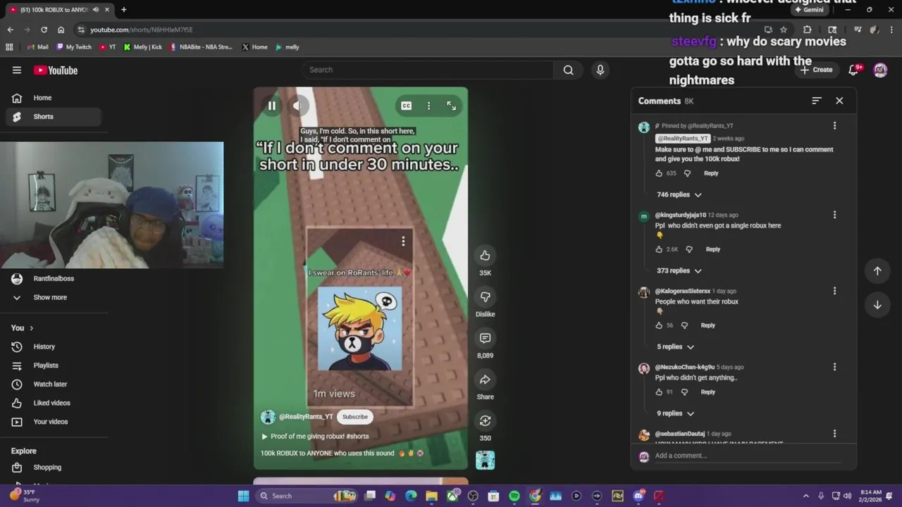Mute the short's volume
The image size is (902, 507).
[297, 106]
